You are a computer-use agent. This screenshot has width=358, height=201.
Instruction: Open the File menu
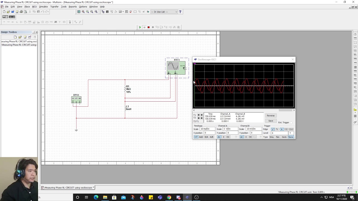click(6, 7)
